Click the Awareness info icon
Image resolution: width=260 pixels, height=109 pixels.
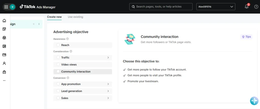point(68,39)
